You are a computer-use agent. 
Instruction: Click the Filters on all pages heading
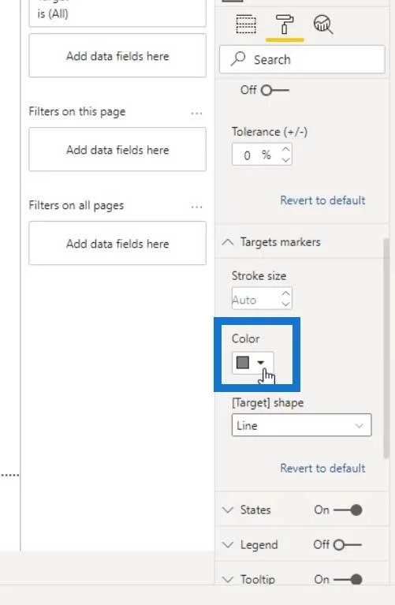pyautogui.click(x=76, y=206)
